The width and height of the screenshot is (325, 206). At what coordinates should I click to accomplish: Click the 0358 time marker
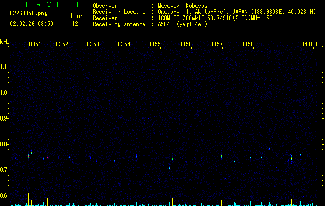247,44
